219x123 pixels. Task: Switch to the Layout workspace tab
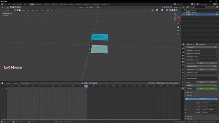(x=32, y=4)
